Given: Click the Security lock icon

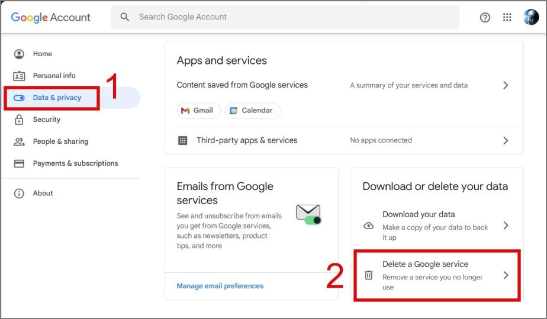Looking at the screenshot, I should pyautogui.click(x=19, y=120).
